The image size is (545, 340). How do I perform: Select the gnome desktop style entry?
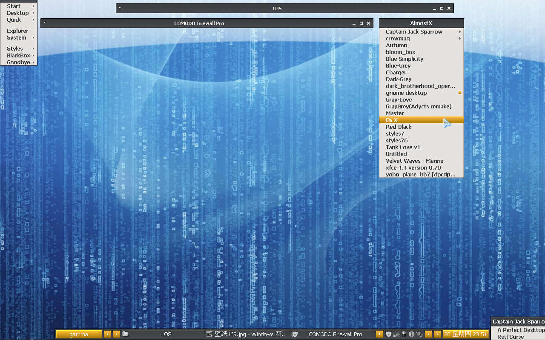pos(406,93)
